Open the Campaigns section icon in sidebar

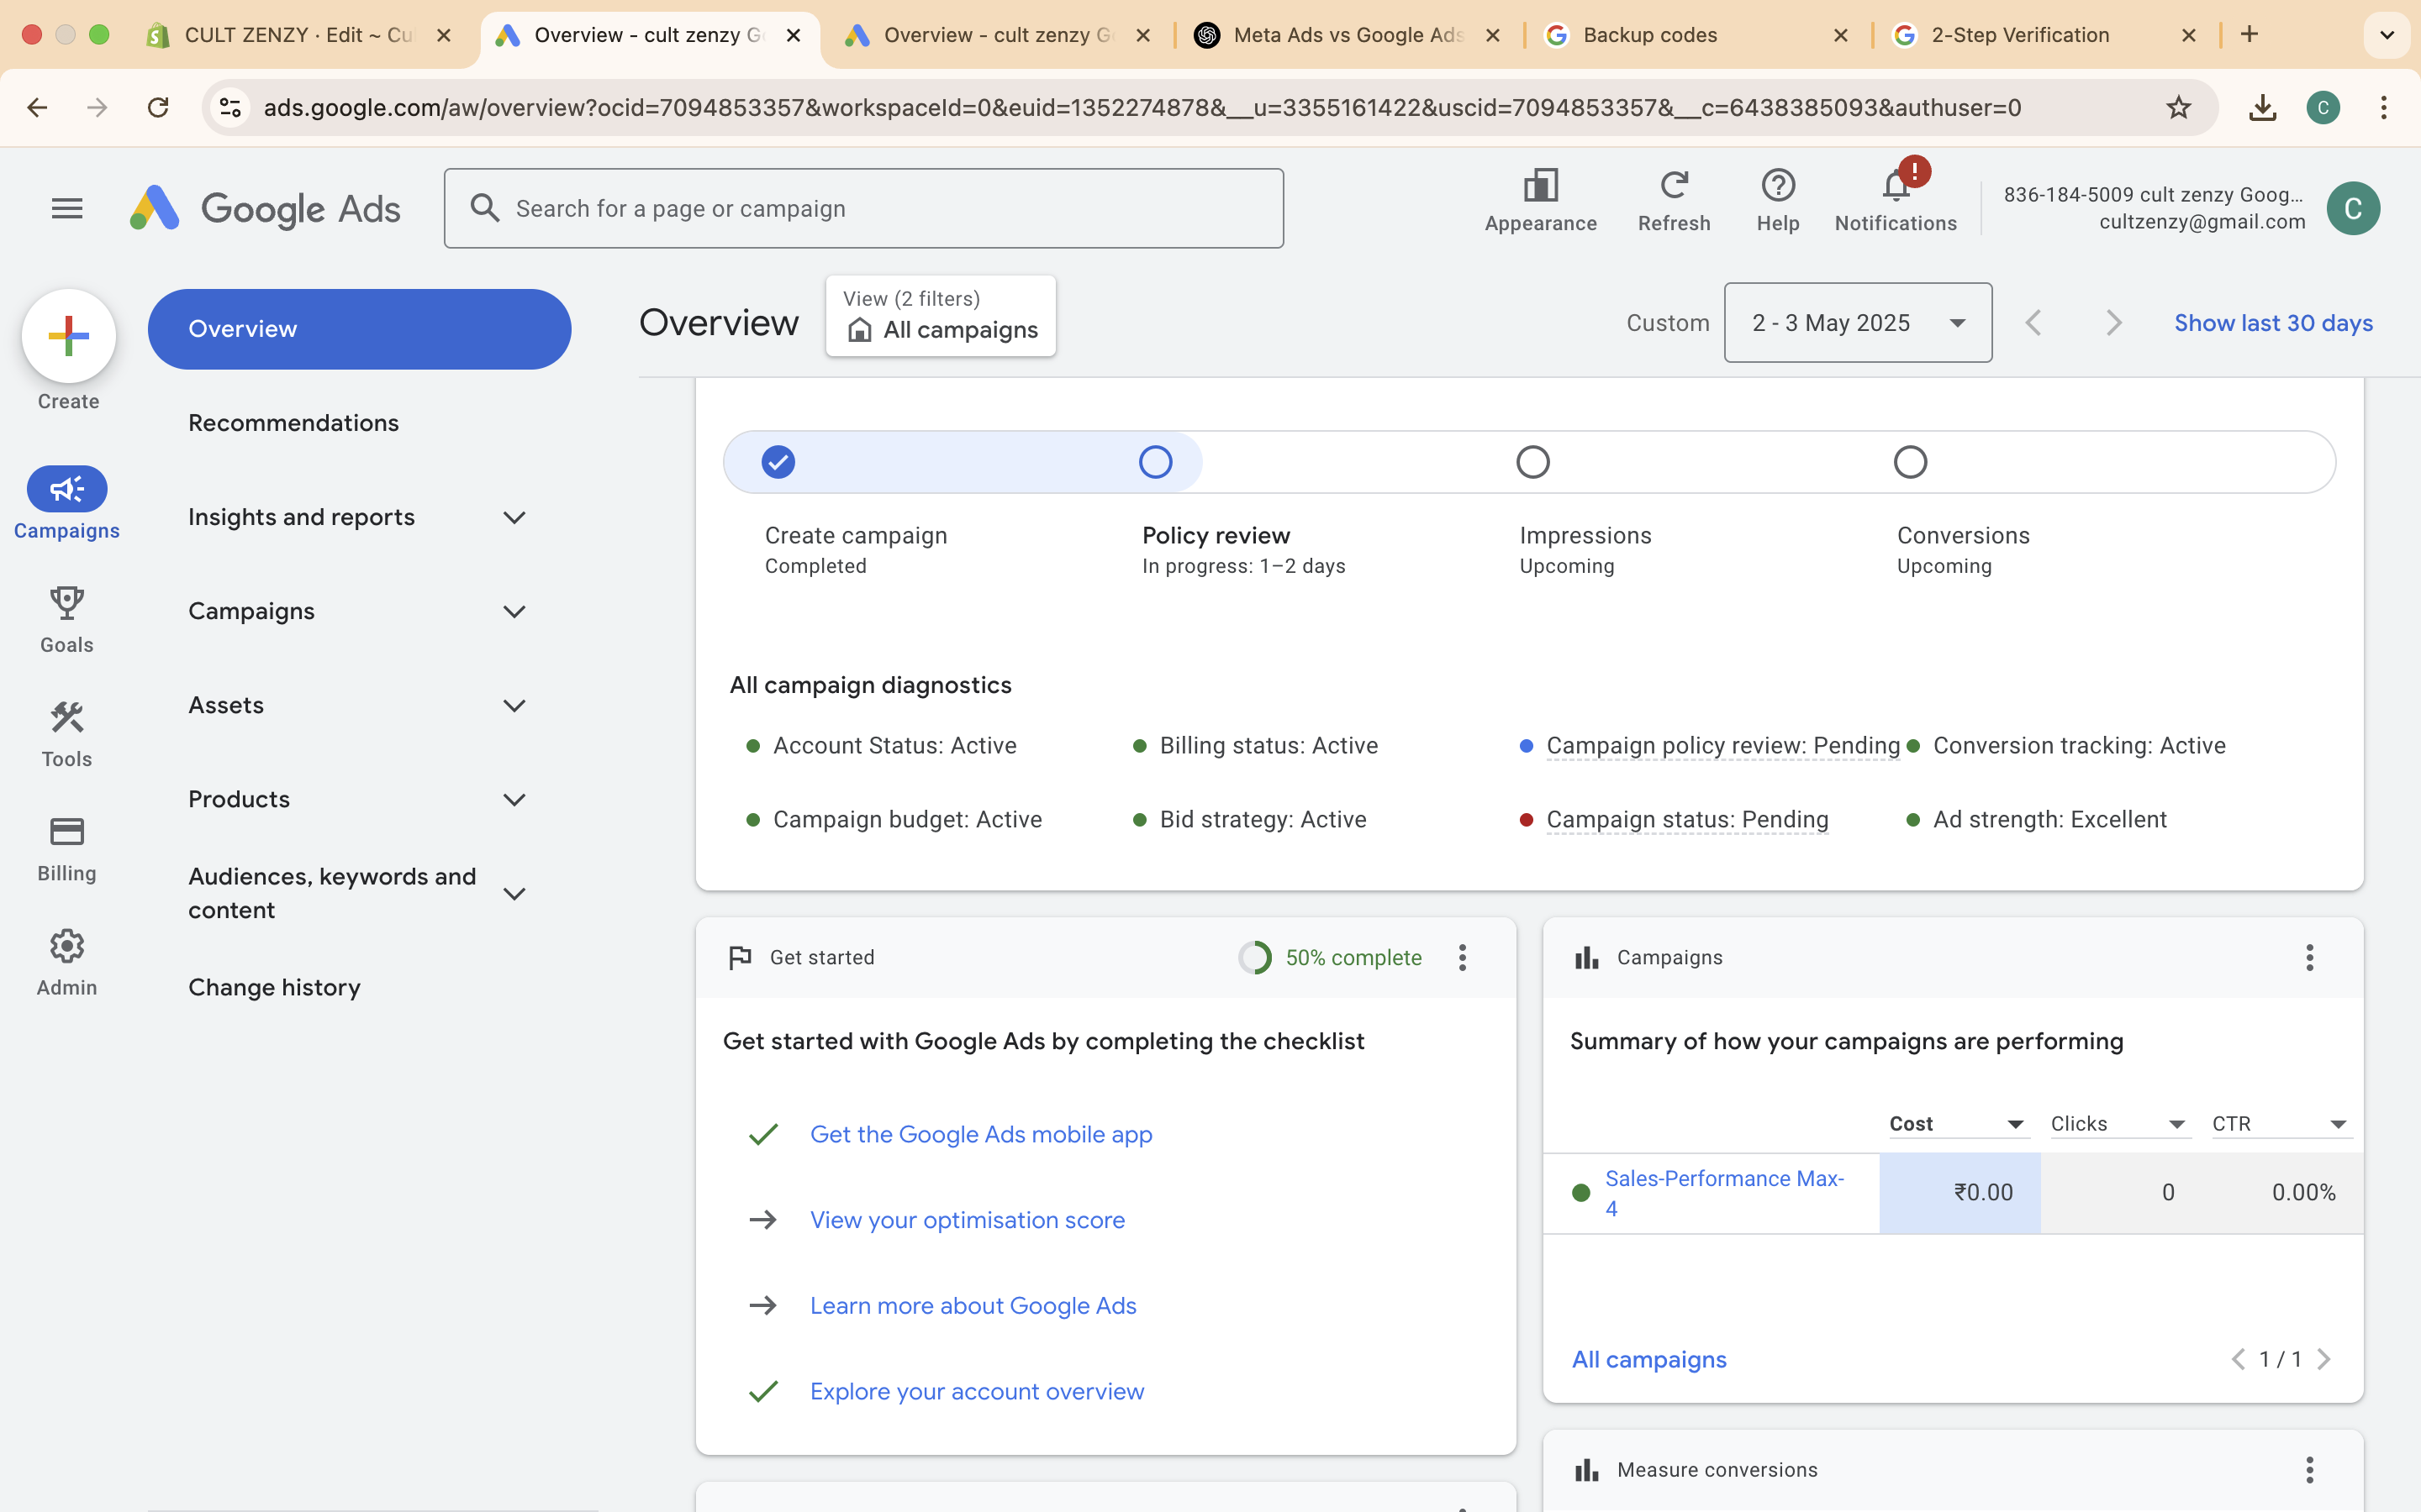[66, 489]
